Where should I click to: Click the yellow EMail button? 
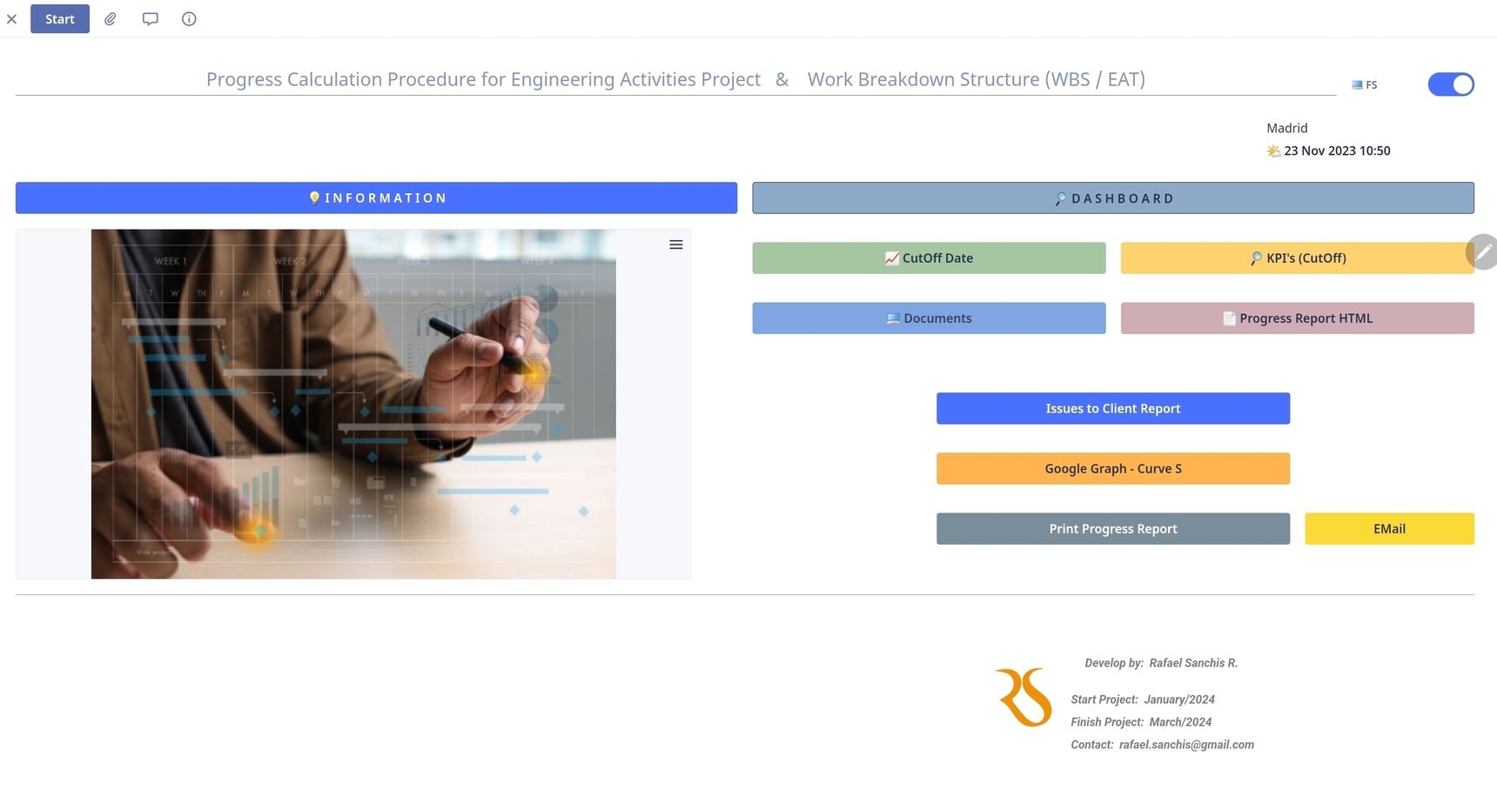pos(1389,529)
